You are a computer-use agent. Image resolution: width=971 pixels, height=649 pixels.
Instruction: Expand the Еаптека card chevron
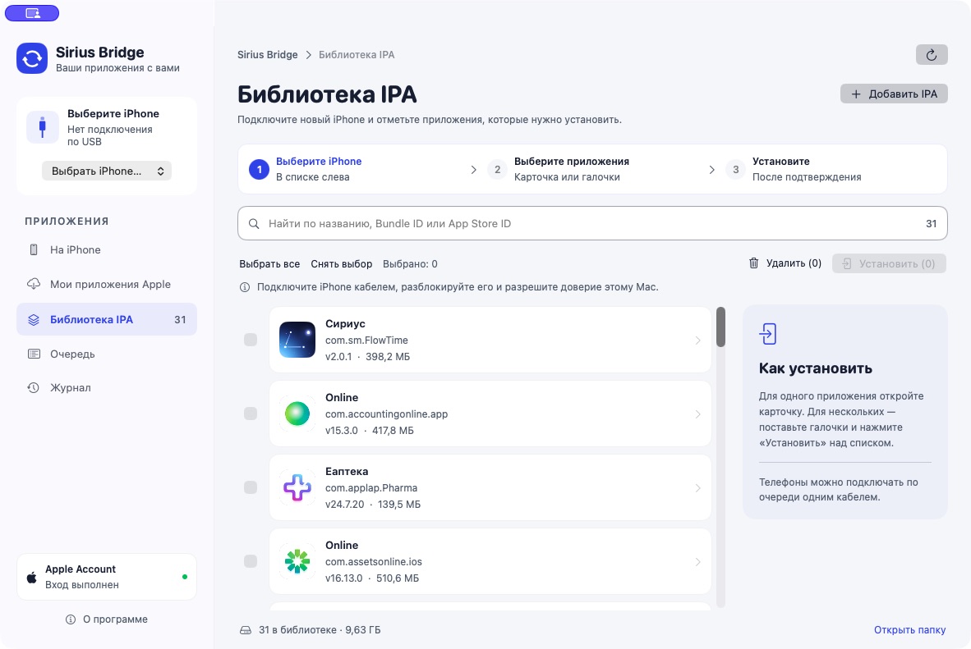pyautogui.click(x=698, y=488)
